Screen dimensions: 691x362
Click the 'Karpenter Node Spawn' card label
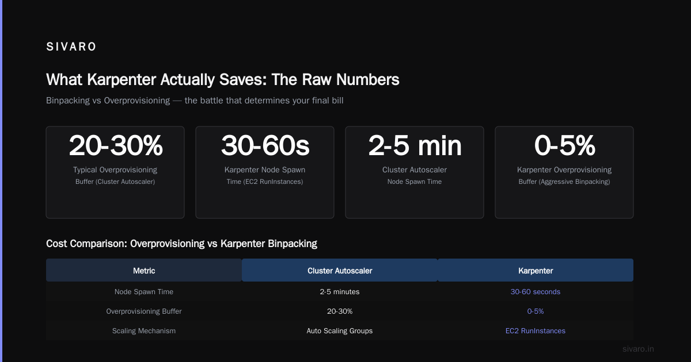point(265,170)
